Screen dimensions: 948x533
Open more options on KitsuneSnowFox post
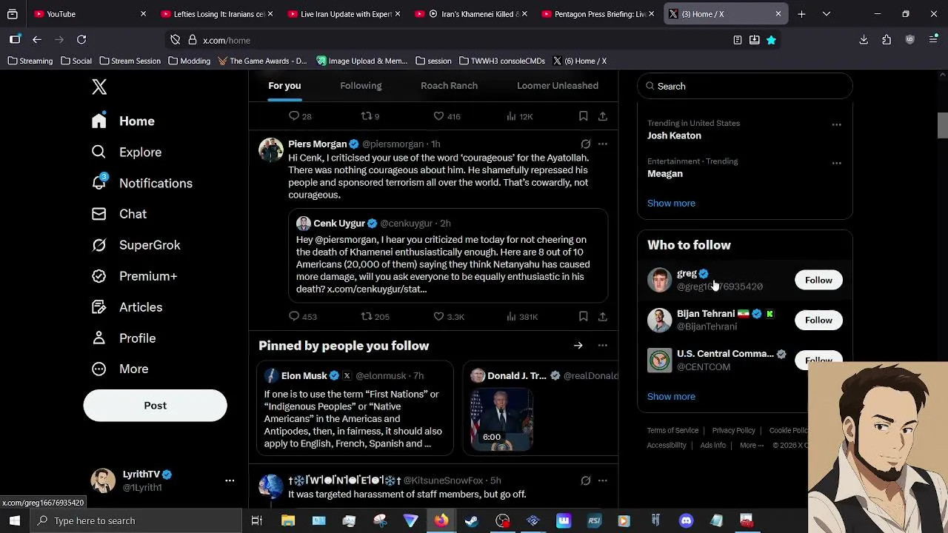(x=603, y=480)
